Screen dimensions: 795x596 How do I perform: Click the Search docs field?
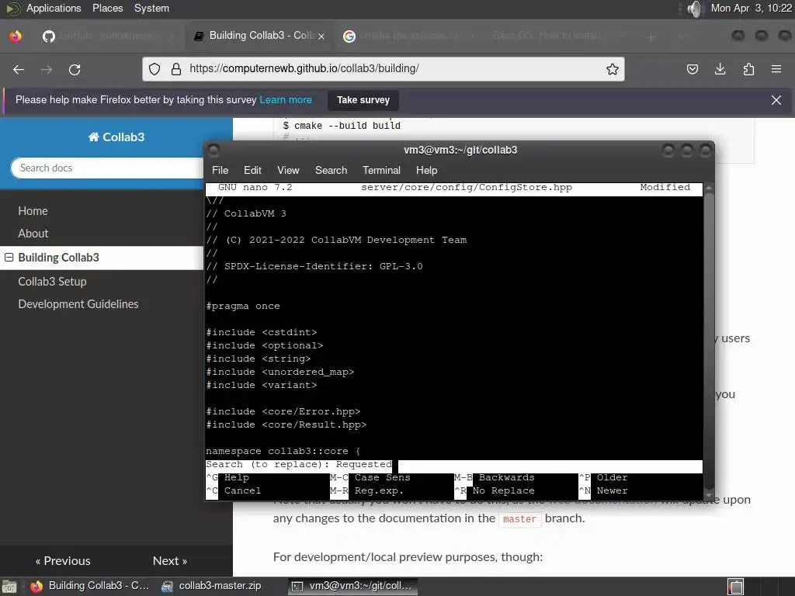(107, 168)
